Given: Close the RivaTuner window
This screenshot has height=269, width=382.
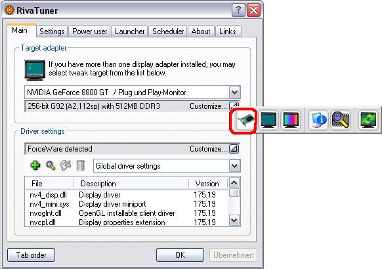Looking at the screenshot, I should click(253, 10).
